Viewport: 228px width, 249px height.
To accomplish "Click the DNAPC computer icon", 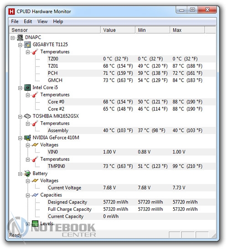I will (x=20, y=37).
